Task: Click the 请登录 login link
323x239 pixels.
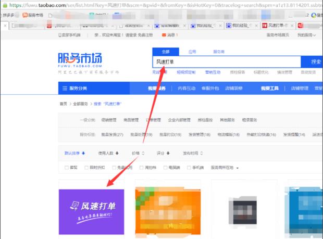Action: [131, 35]
